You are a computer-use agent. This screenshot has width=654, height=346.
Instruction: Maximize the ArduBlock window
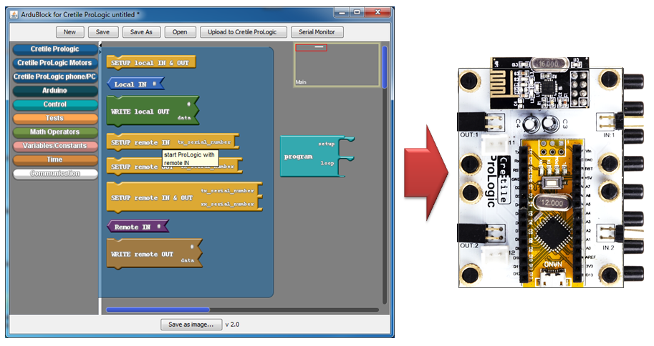[357, 12]
